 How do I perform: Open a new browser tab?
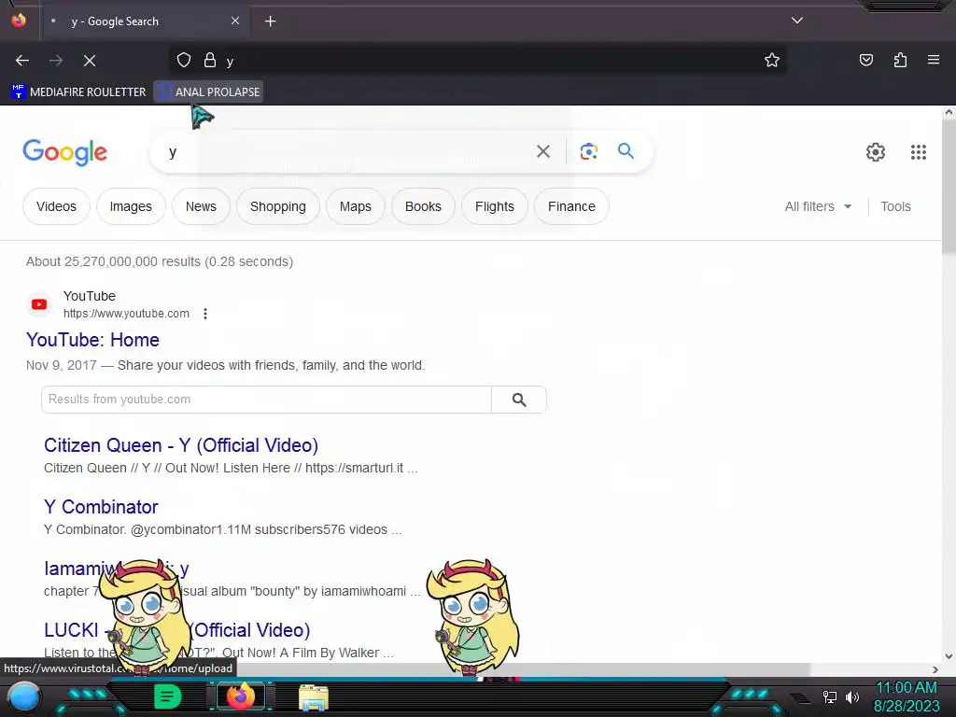(270, 21)
